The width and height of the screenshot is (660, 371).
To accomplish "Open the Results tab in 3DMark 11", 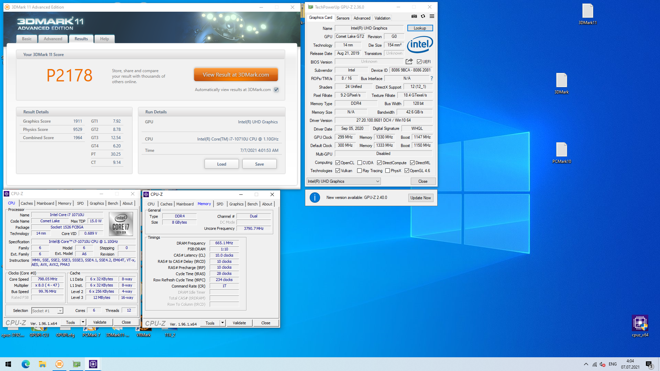I will pos(81,39).
